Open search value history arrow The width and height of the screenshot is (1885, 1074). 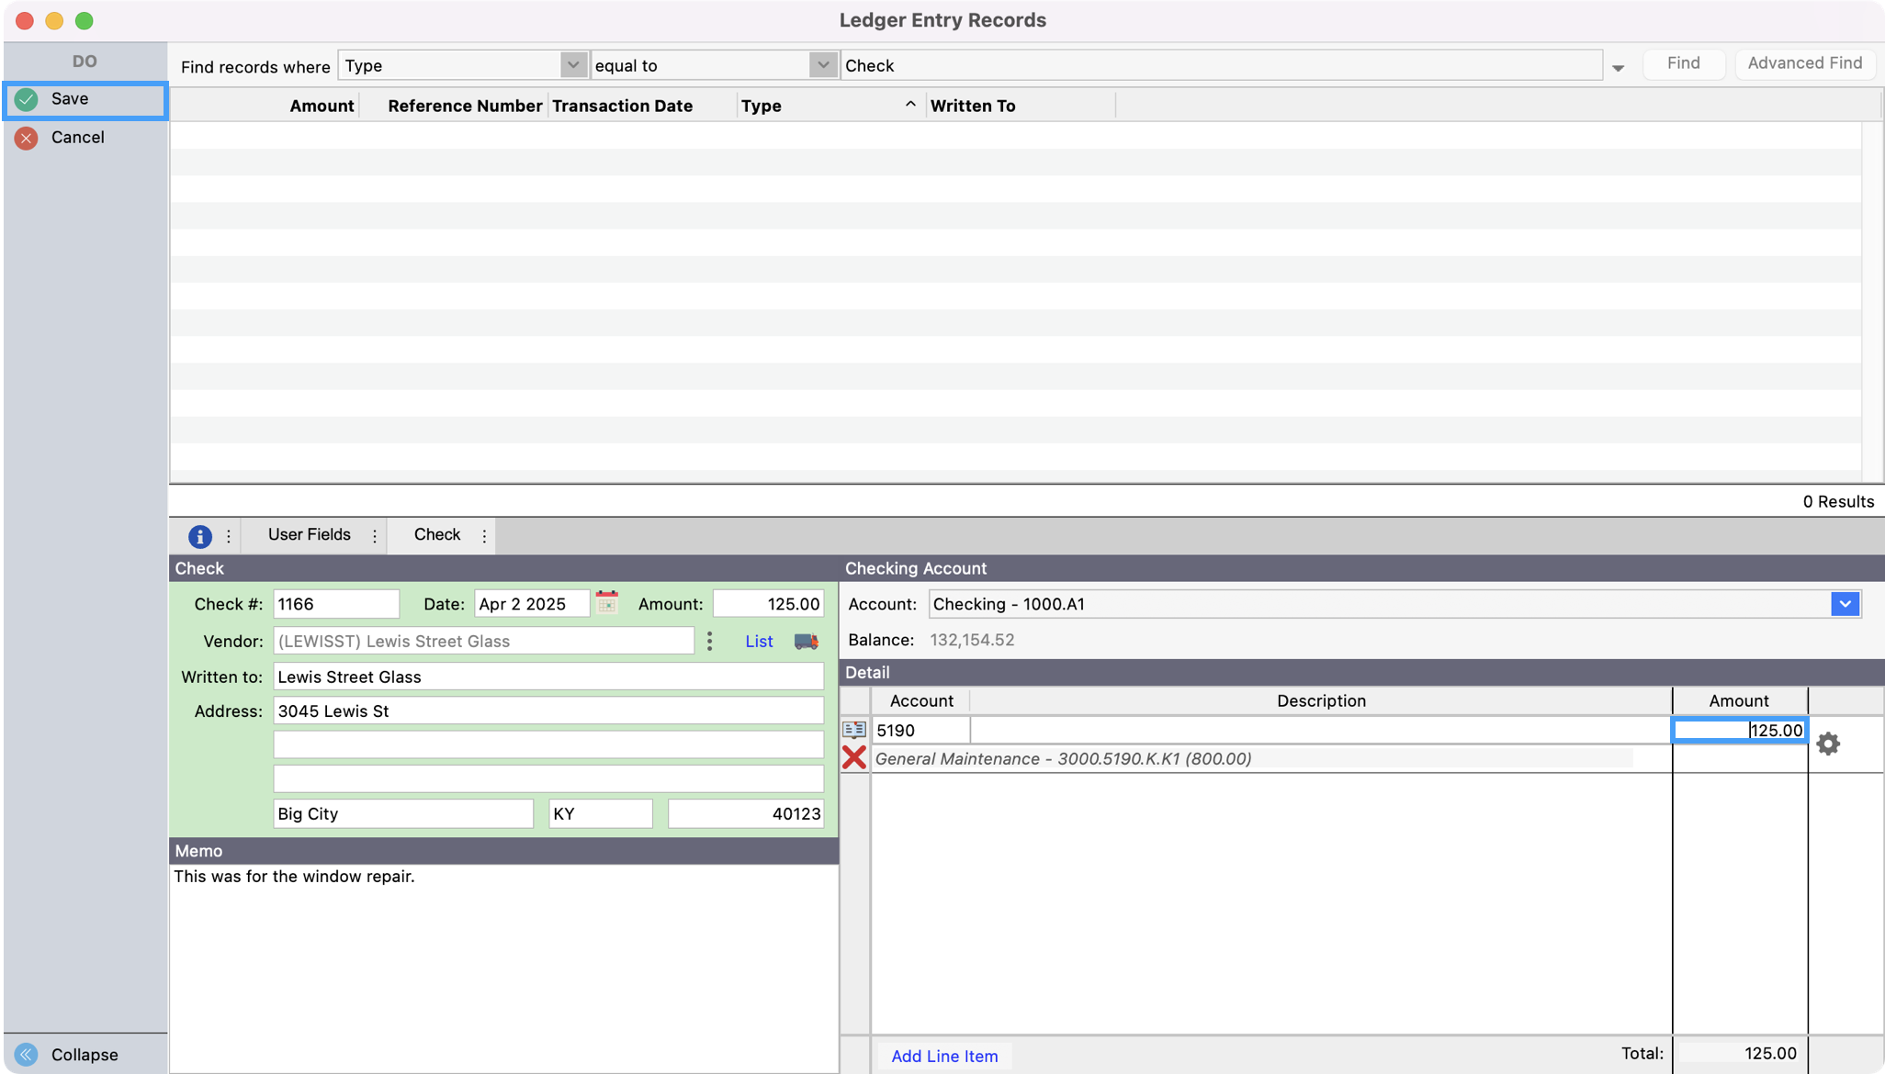[1618, 68]
